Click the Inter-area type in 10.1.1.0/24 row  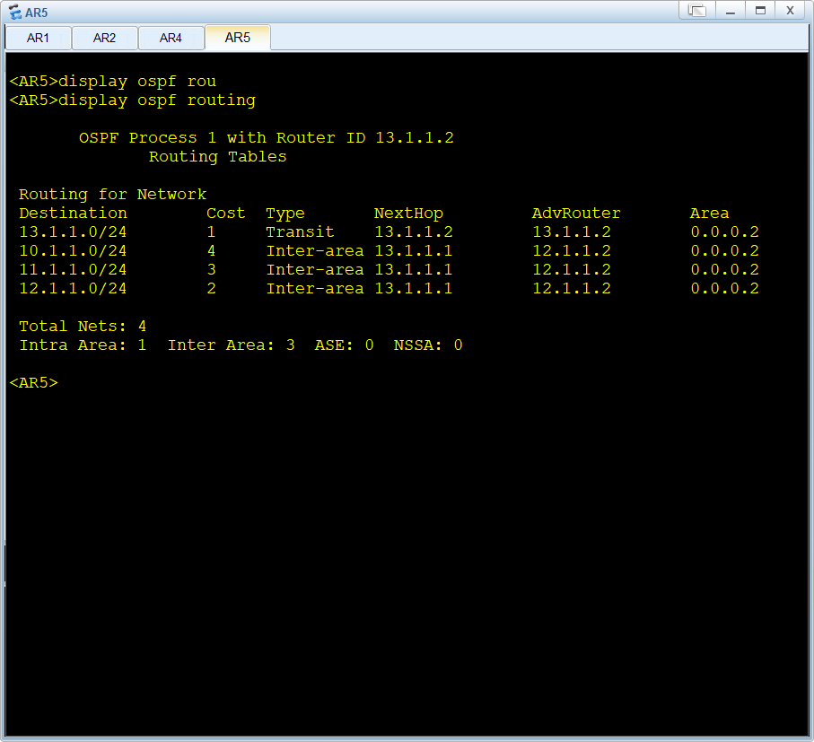pos(315,251)
